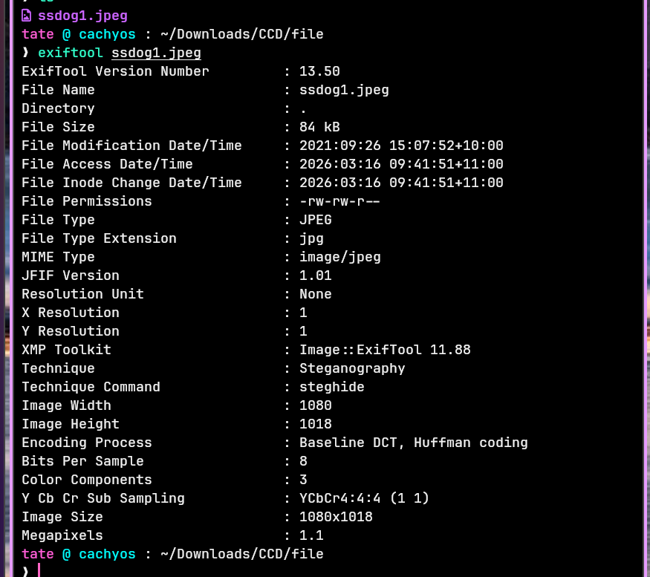
Task: Click the MIME Type value image/jpeg
Action: point(339,257)
